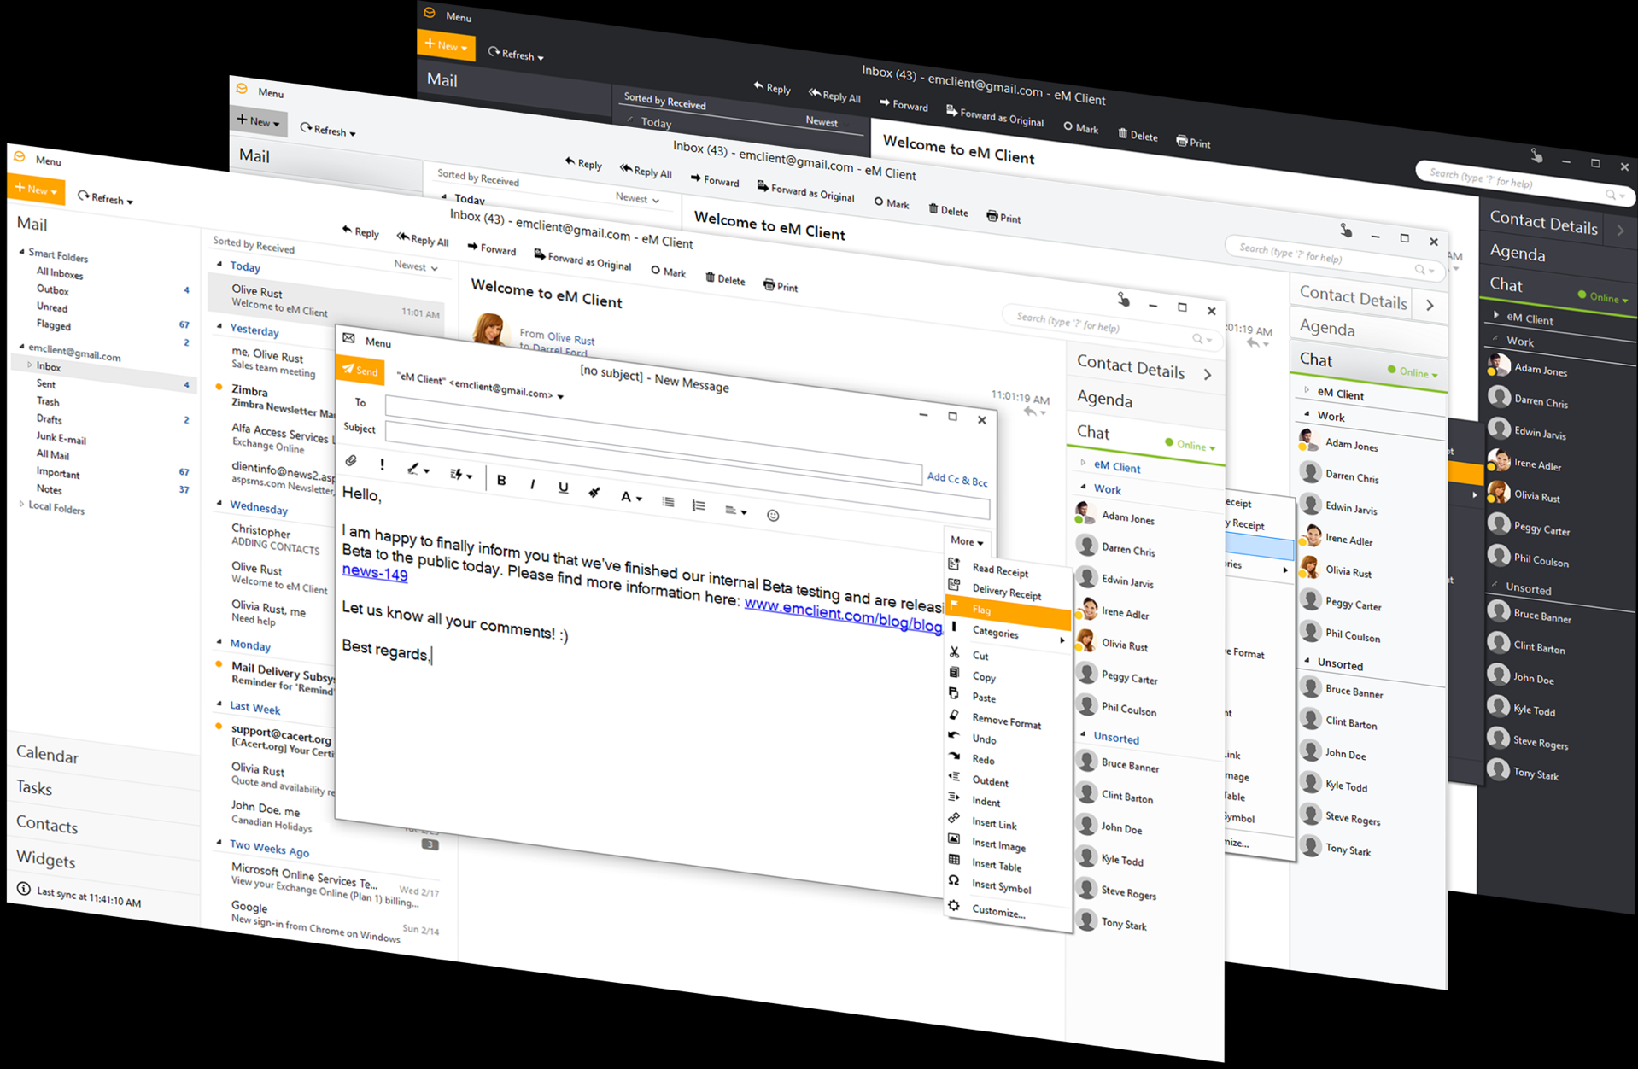Expand the Local Folders tree

tap(21, 505)
